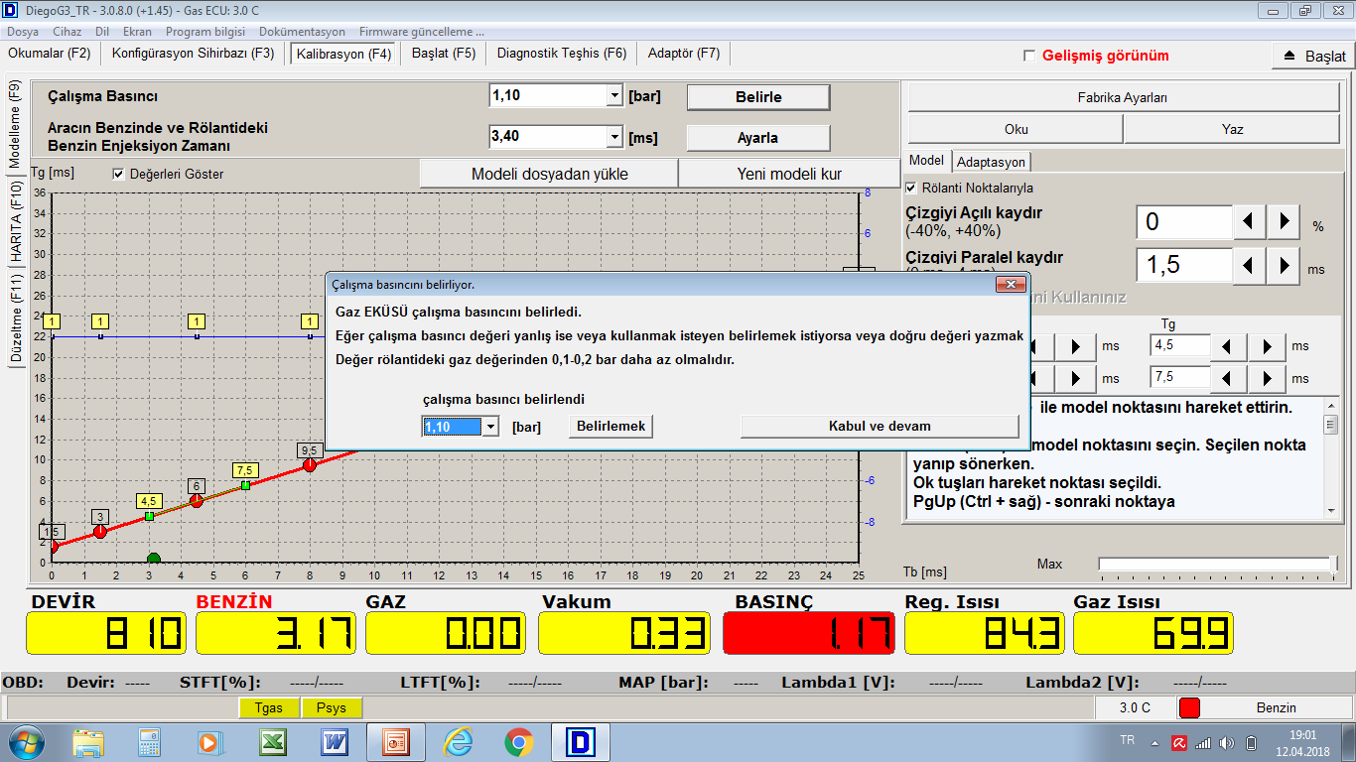Select HARITA (F10) vertical tab

(x=16, y=222)
